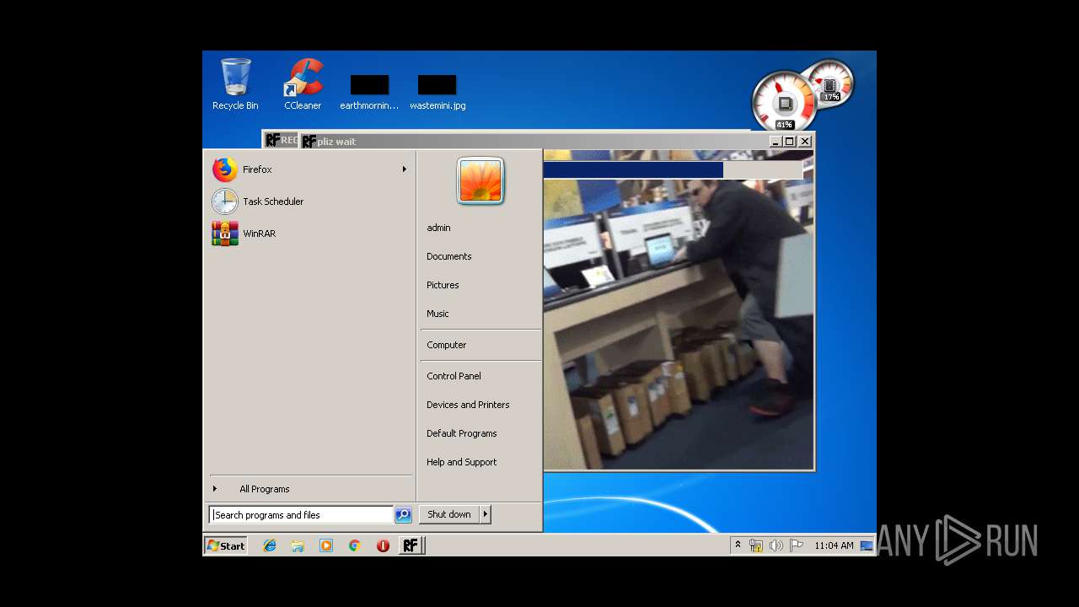Image resolution: width=1079 pixels, height=607 pixels.
Task: Select the CCleaner desktop shortcut
Action: coord(303,84)
